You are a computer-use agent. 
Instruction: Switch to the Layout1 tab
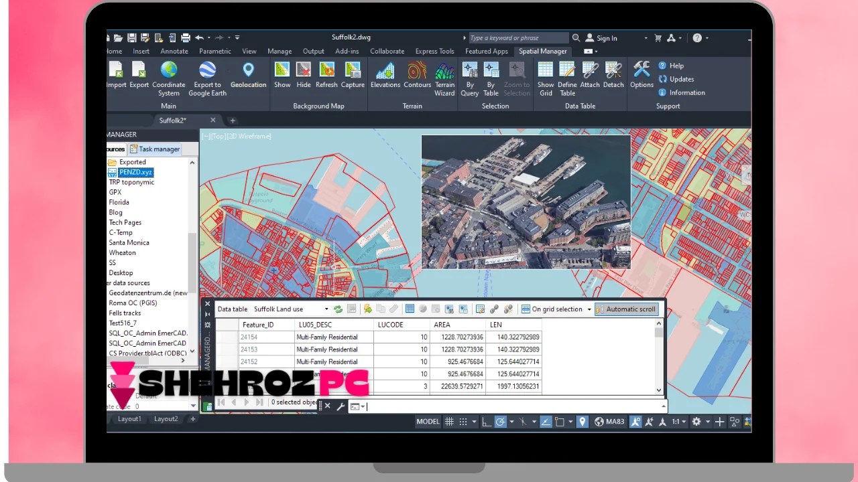point(129,419)
